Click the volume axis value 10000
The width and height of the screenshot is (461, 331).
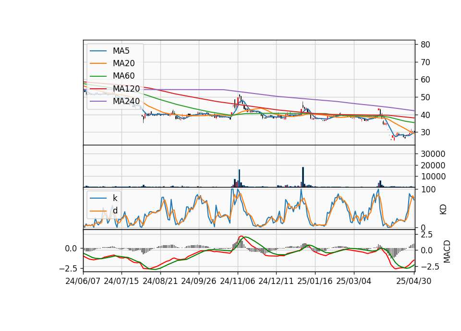pyautogui.click(x=433, y=177)
